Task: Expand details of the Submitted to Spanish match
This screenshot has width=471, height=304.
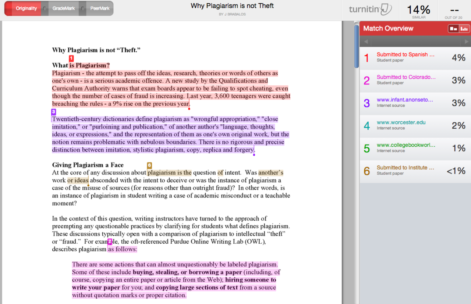Action: tap(406, 54)
